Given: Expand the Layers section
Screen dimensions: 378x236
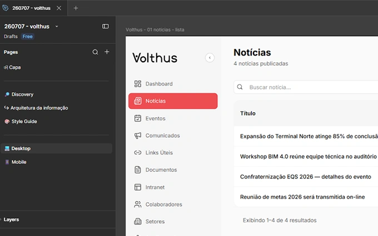Looking at the screenshot, I should [11, 220].
